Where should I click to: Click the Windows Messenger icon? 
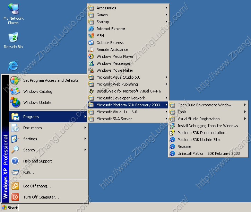pos(91,63)
